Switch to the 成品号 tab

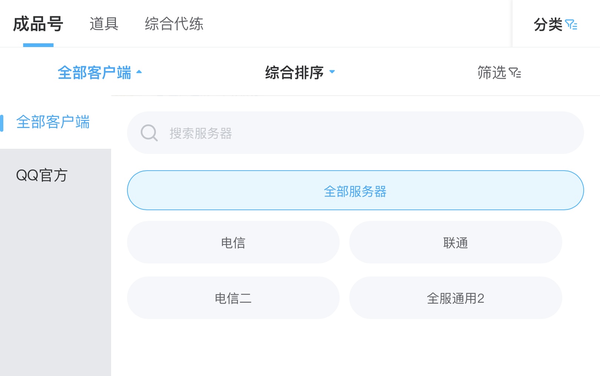coord(38,24)
